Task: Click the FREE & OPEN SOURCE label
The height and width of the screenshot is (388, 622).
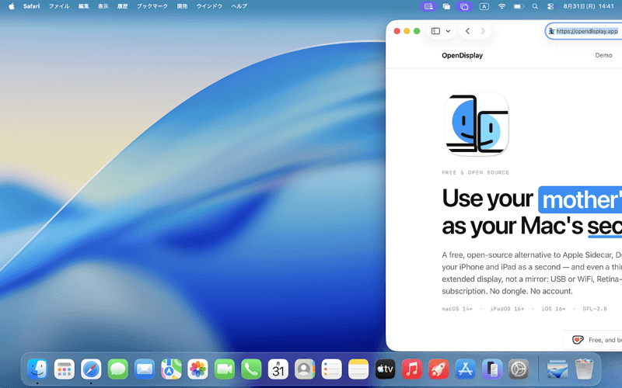Action: tap(475, 172)
